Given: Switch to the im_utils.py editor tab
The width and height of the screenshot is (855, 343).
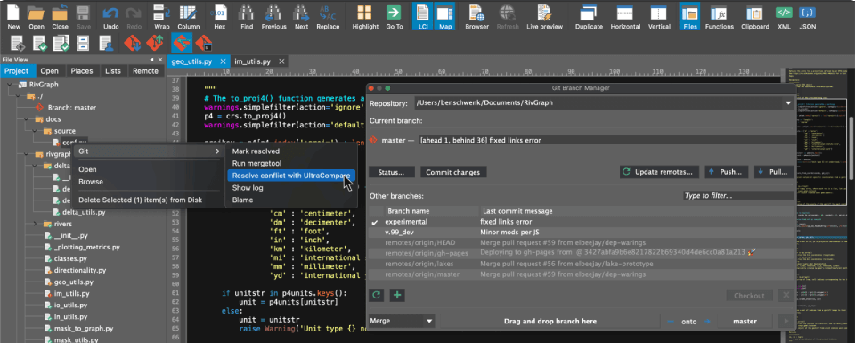Looking at the screenshot, I should (x=252, y=61).
